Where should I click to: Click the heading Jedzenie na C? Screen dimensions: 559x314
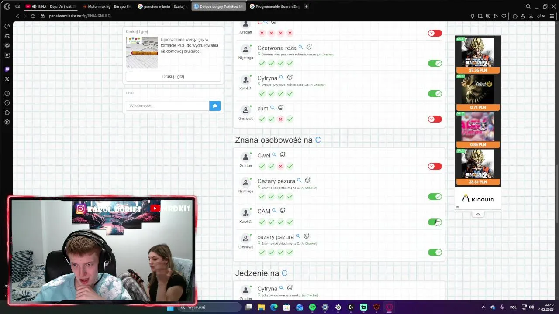pyautogui.click(x=261, y=273)
